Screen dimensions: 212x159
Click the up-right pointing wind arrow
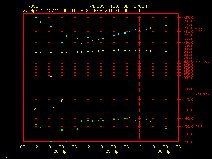point(53,108)
